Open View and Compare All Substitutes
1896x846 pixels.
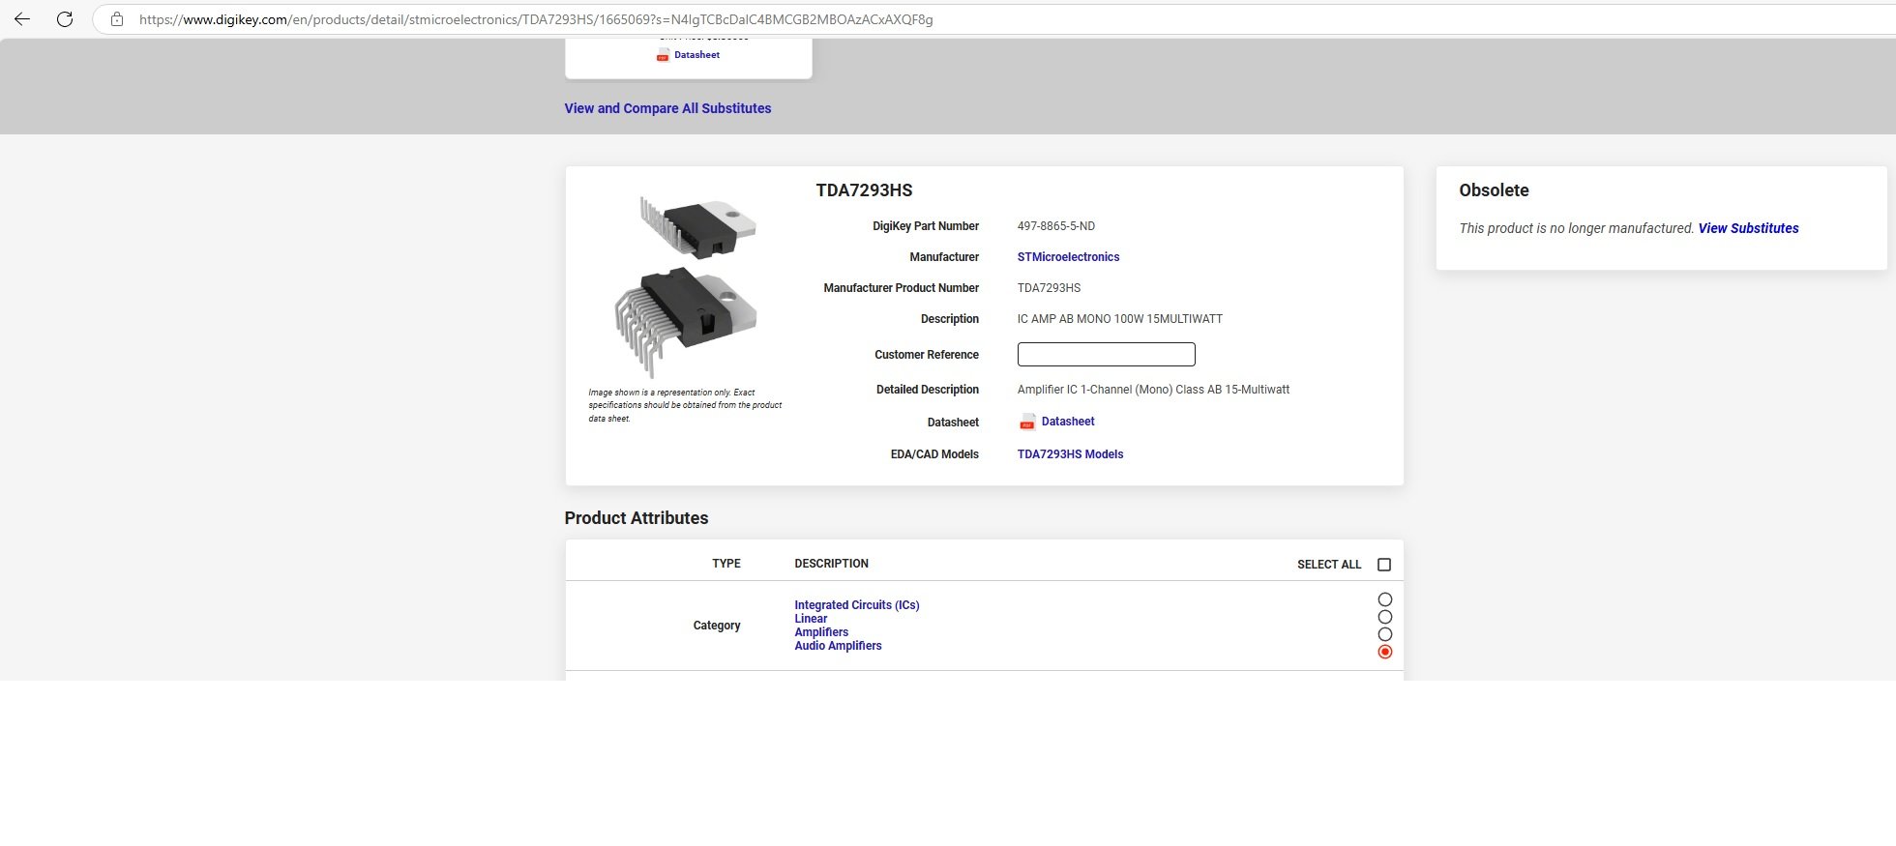(x=667, y=108)
